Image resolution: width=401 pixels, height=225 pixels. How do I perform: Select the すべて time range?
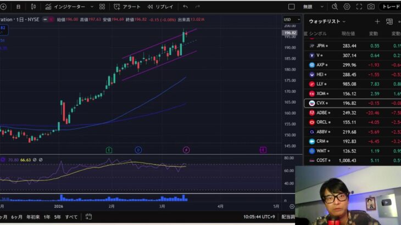[x=71, y=216]
